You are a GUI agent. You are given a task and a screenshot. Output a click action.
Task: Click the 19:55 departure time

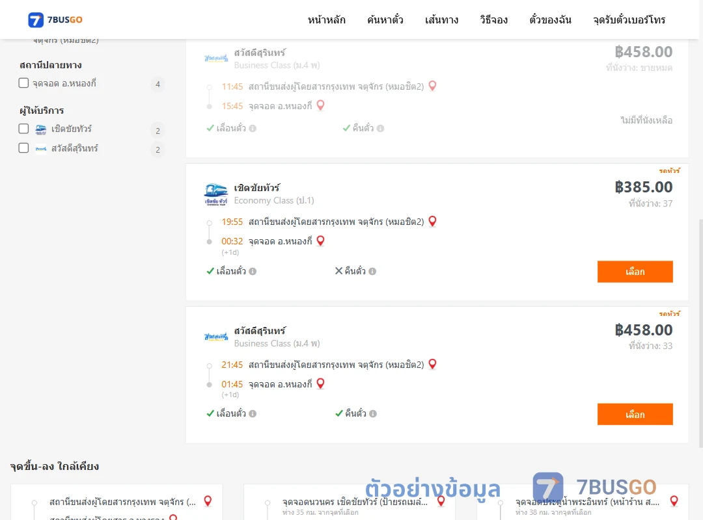click(x=232, y=222)
